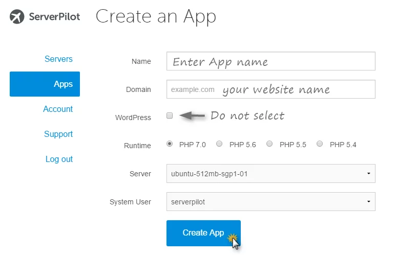The height and width of the screenshot is (257, 396).
Task: Toggle the WordPress checkbox
Action: tap(170, 115)
